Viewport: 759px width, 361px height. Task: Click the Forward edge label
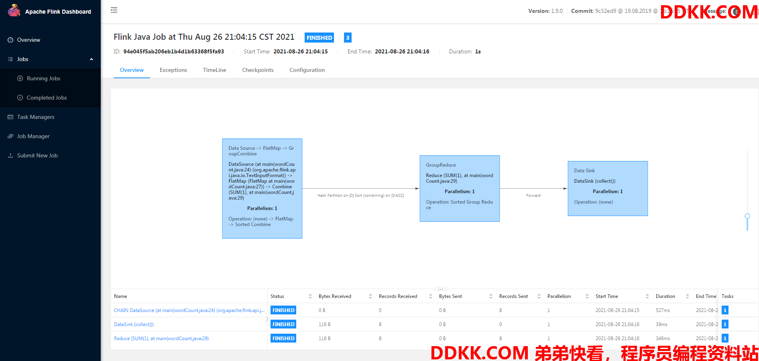533,196
